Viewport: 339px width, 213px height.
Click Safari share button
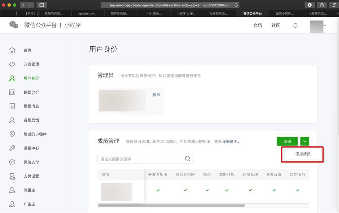pyautogui.click(x=322, y=5)
